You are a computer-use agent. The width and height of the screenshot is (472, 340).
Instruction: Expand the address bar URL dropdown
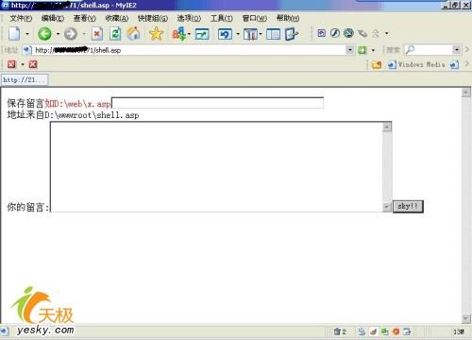[349, 50]
